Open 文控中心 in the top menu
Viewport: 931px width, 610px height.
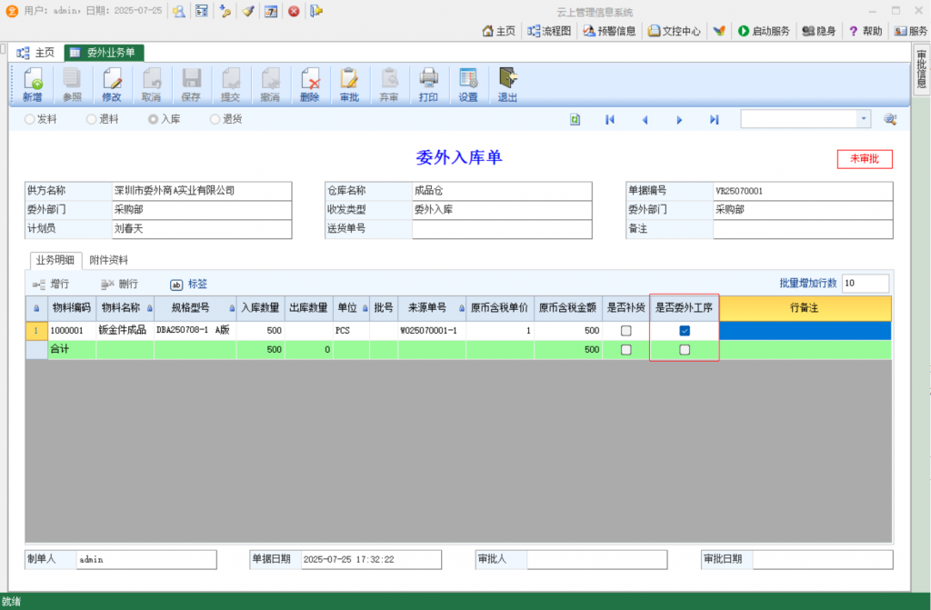tap(674, 31)
